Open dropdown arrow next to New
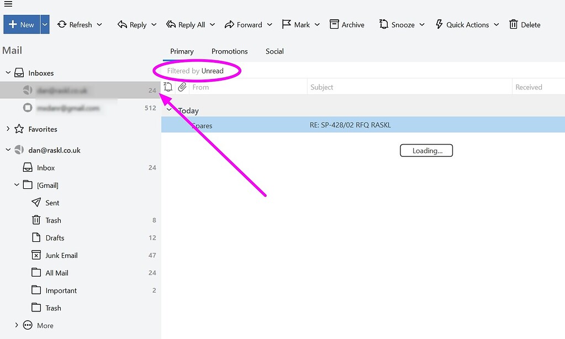Image resolution: width=565 pixels, height=339 pixels. click(x=45, y=24)
